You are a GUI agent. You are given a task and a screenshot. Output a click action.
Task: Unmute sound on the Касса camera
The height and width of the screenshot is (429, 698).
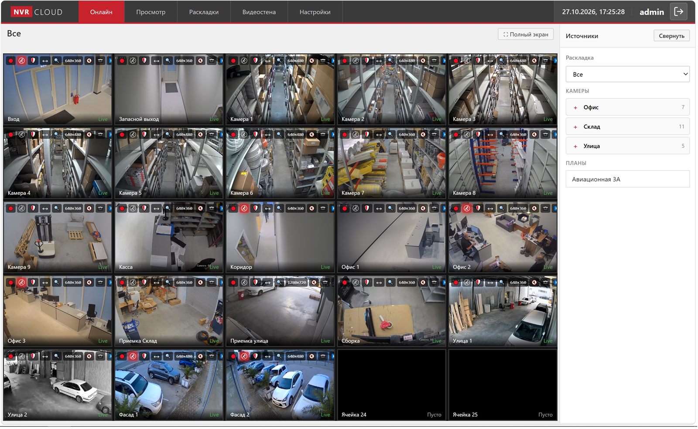click(x=201, y=208)
